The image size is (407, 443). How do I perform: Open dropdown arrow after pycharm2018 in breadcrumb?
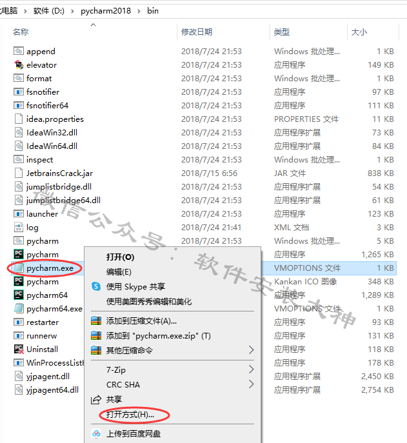pos(139,11)
